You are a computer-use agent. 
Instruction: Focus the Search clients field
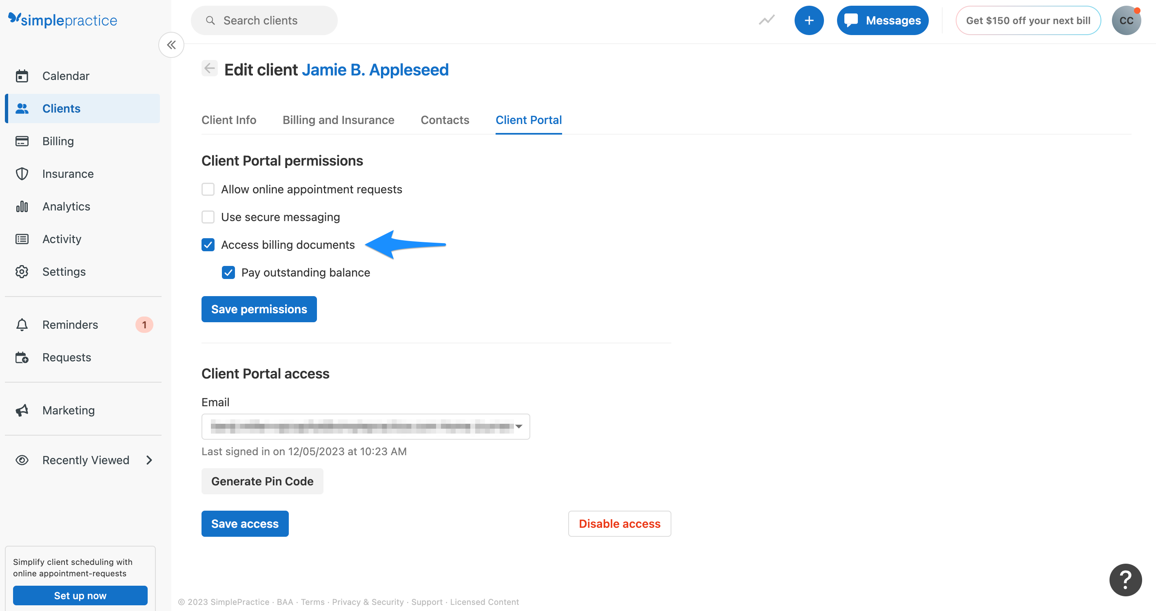point(264,21)
